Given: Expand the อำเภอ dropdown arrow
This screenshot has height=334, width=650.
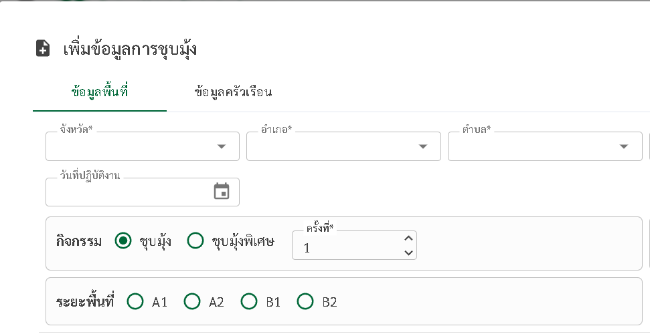Looking at the screenshot, I should click(x=423, y=146).
